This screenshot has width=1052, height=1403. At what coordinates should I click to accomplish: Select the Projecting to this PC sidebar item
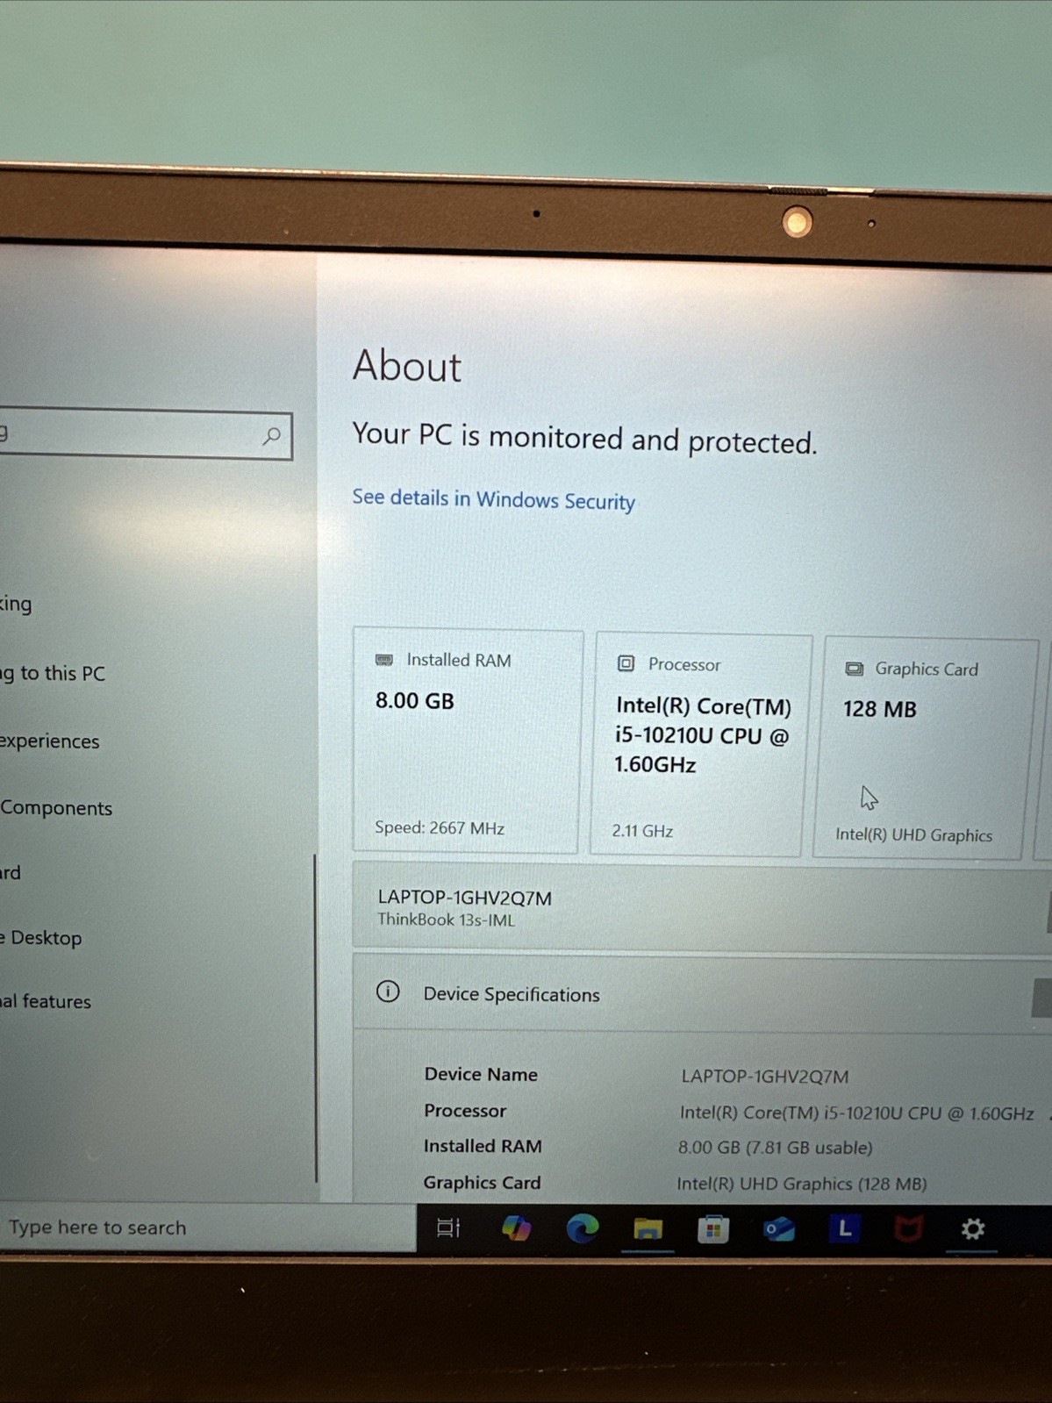(x=53, y=673)
